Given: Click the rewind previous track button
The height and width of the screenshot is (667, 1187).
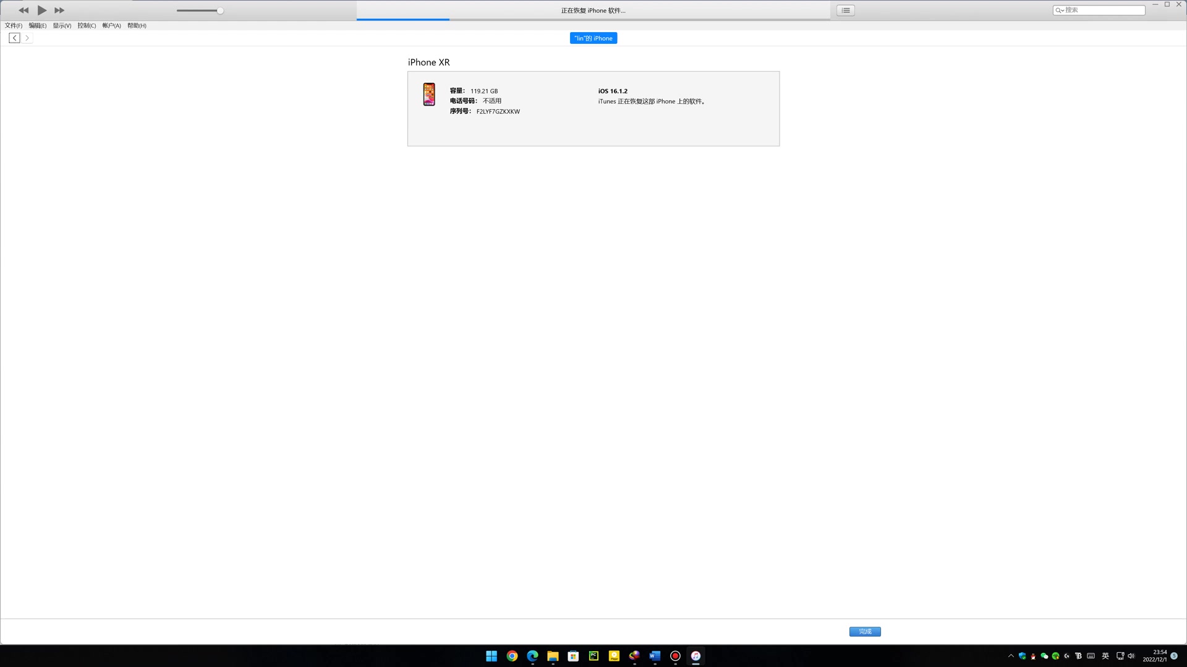Looking at the screenshot, I should click(x=23, y=10).
